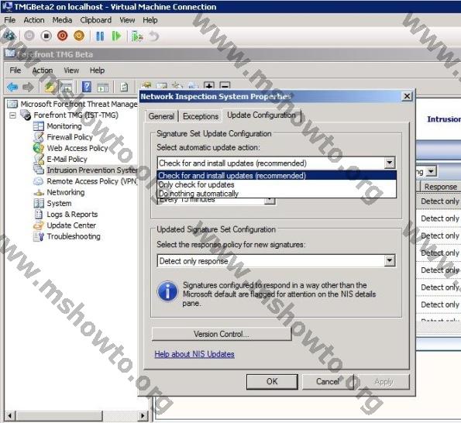This screenshot has height=423, width=461.
Task: Close the Network Inspection System Properties dialog
Action: (407, 96)
